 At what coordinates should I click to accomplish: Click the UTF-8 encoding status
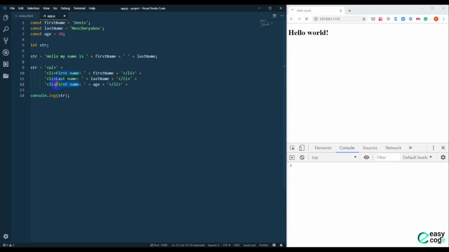click(226, 245)
